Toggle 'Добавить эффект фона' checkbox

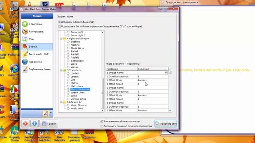click(59, 22)
